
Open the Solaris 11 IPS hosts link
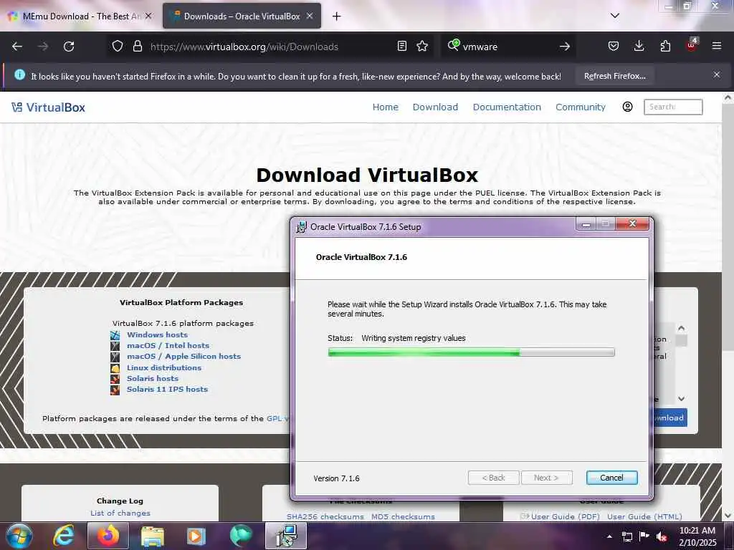pos(167,389)
